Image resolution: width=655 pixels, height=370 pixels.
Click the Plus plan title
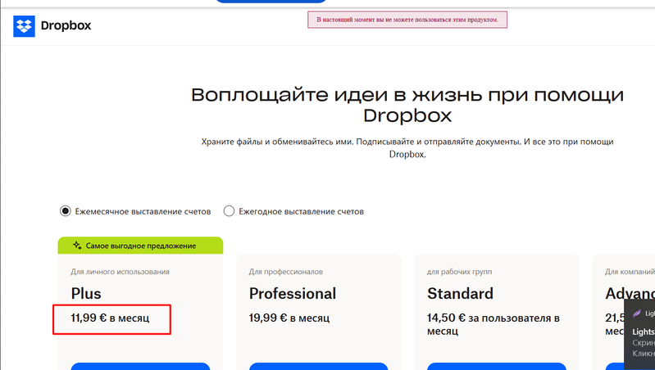click(x=86, y=293)
